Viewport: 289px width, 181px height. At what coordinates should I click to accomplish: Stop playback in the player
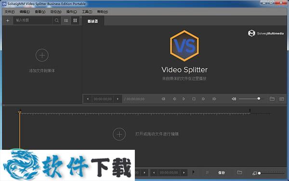pyautogui.click(x=194, y=99)
